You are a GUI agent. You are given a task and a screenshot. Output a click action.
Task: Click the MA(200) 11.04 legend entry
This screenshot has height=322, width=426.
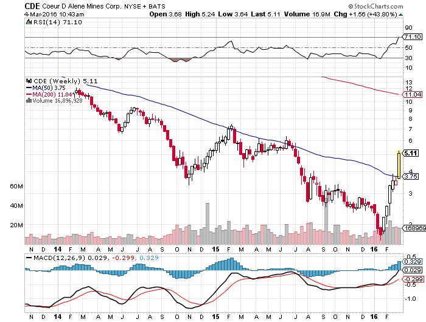coord(49,94)
